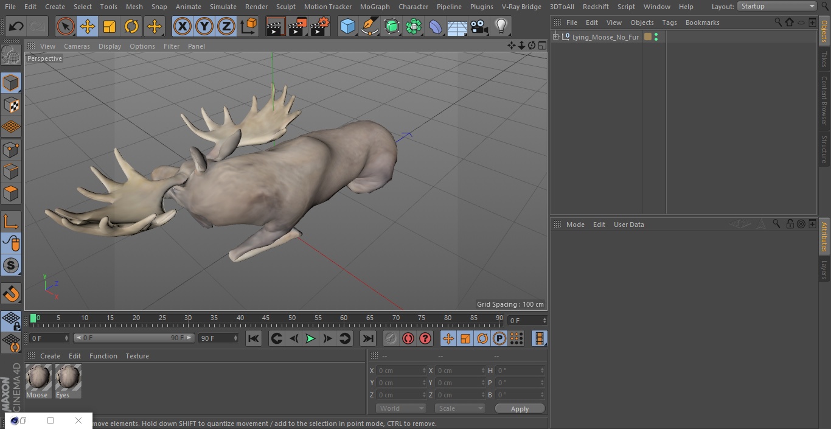Screen dimensions: 831x429
Task: Select the Moose material thumbnail
Action: click(x=38, y=378)
